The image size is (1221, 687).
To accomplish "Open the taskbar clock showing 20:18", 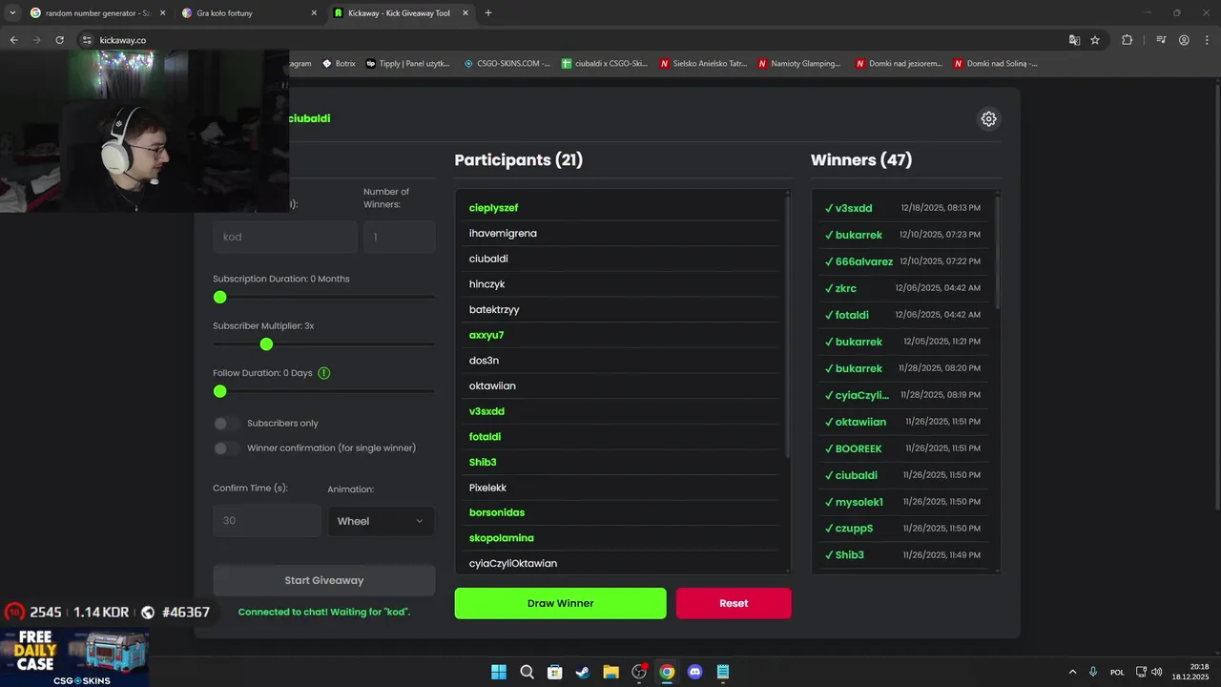I will [x=1190, y=672].
